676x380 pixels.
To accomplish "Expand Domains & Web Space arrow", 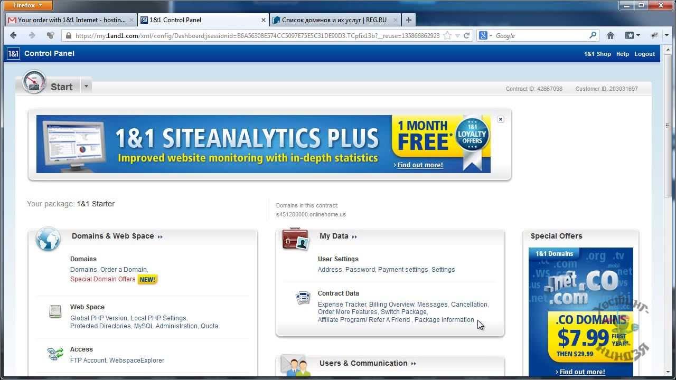I will pyautogui.click(x=160, y=236).
